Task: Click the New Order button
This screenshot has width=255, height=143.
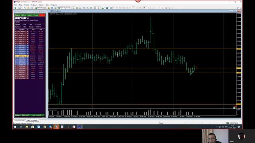Action: [41, 8]
